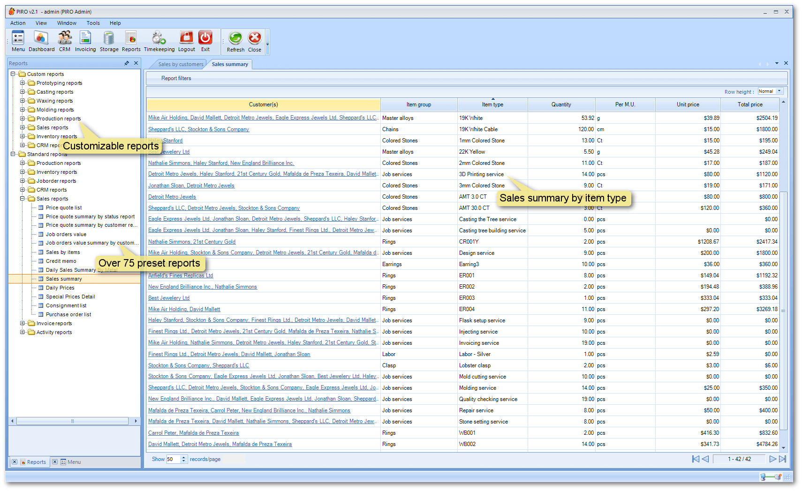Select the Daily Prices report
This screenshot has width=802, height=491.
(x=60, y=288)
